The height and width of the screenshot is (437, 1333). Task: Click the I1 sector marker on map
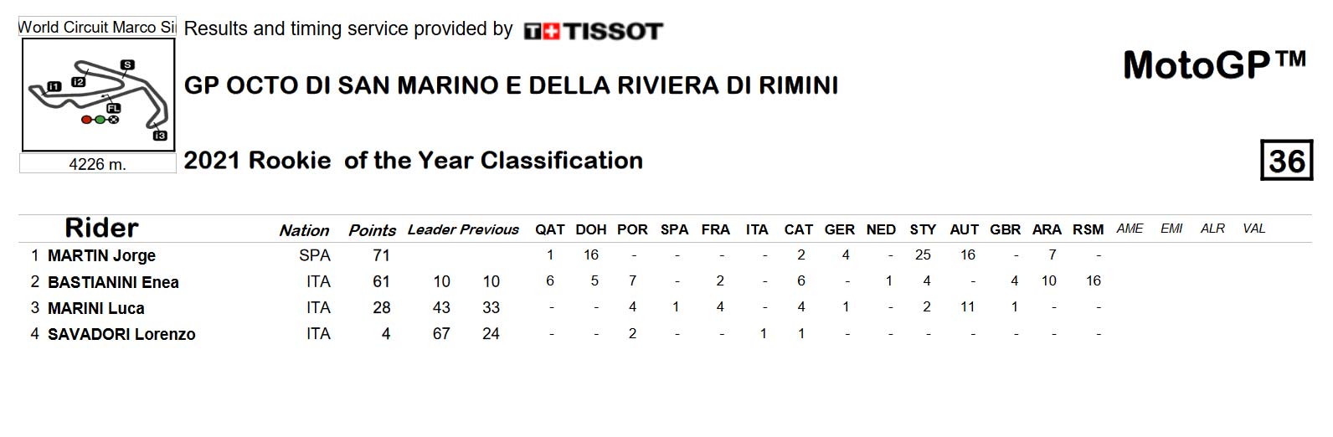pyautogui.click(x=54, y=86)
